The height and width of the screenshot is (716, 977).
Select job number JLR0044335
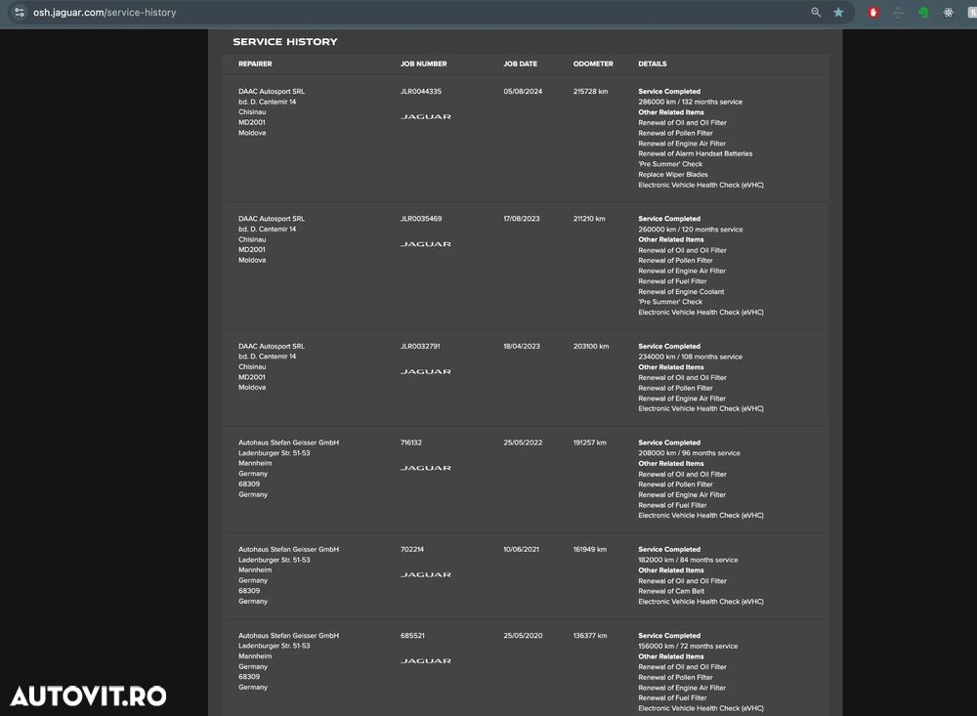tap(420, 91)
